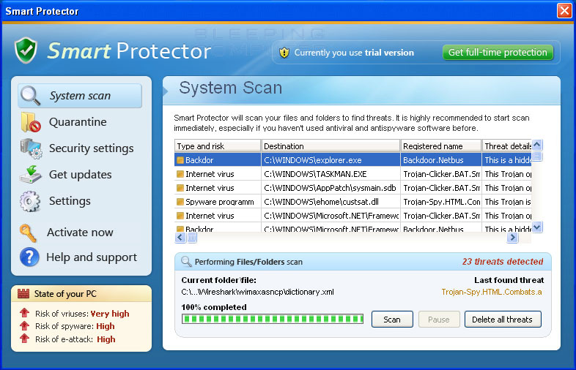Click Backdoor.Netbus in the explorer.exe row
Image resolution: width=576 pixels, height=370 pixels.
(441, 160)
